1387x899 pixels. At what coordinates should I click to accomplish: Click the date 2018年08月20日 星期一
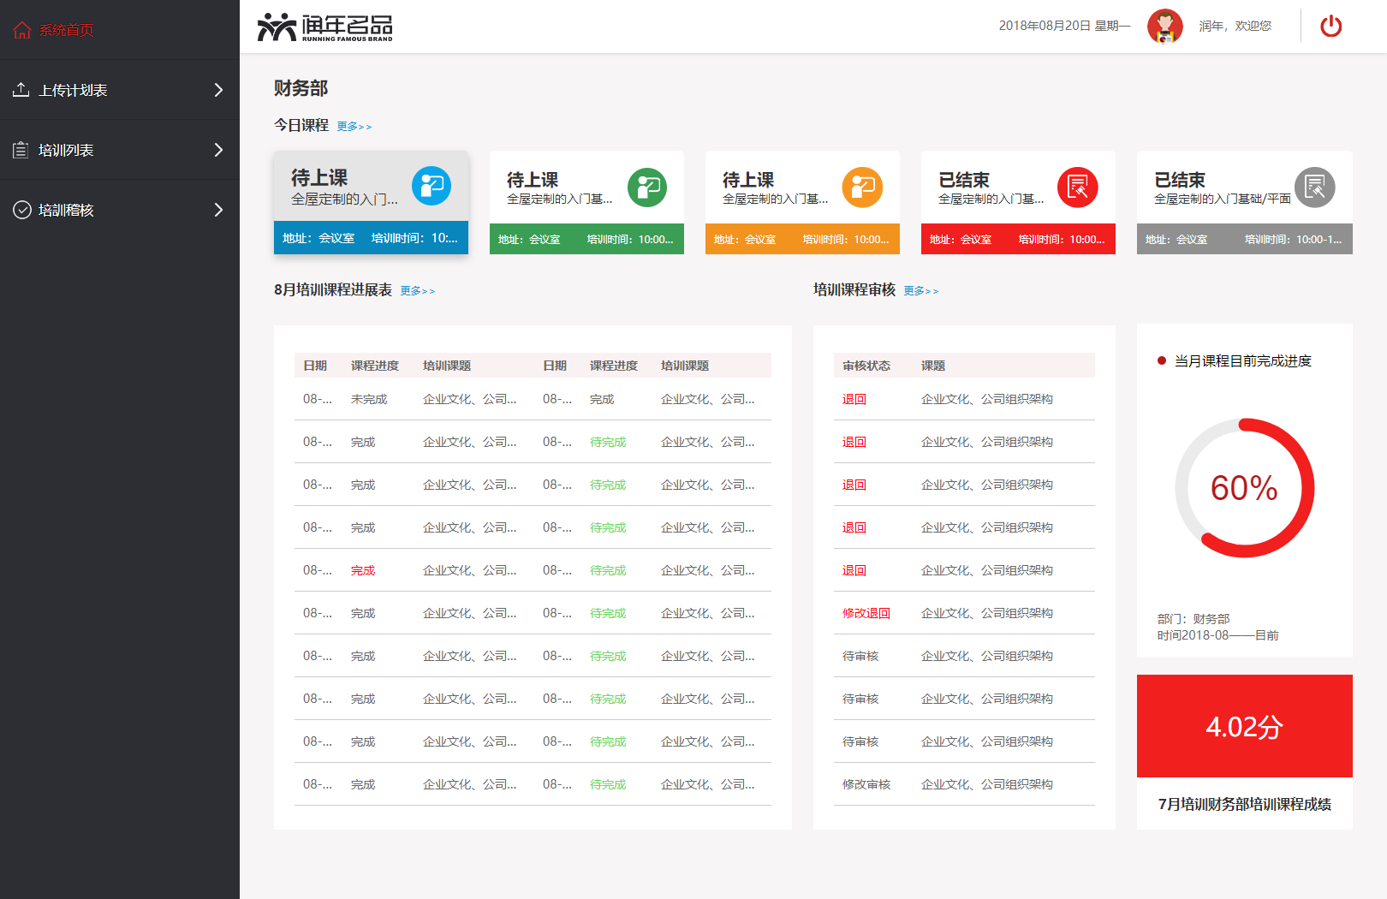[x=1064, y=26]
